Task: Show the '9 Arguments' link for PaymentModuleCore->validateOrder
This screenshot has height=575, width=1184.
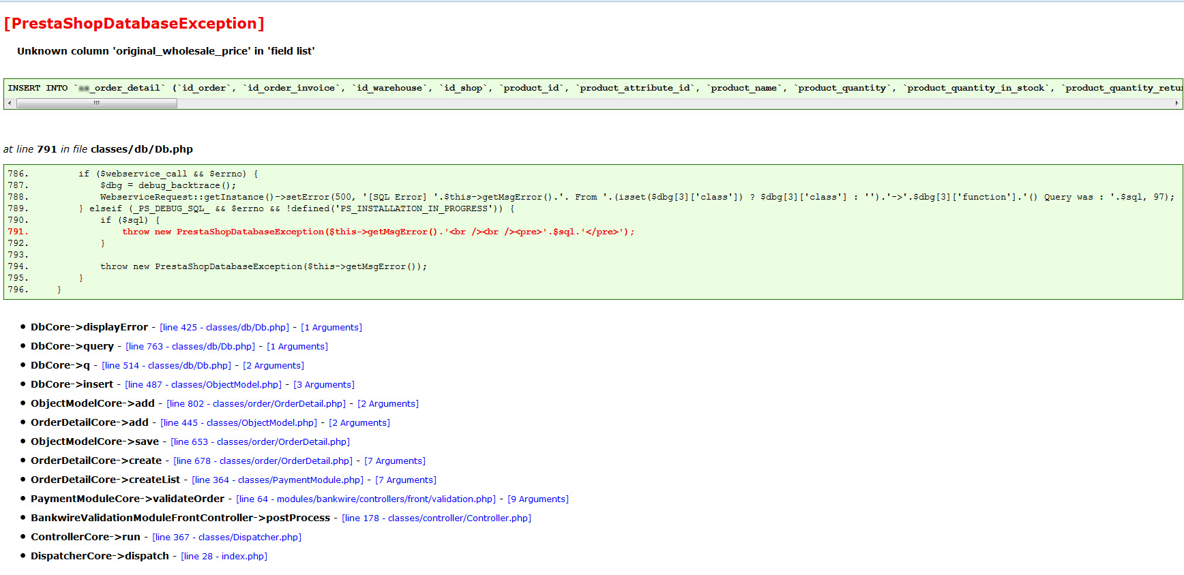Action: click(x=538, y=499)
